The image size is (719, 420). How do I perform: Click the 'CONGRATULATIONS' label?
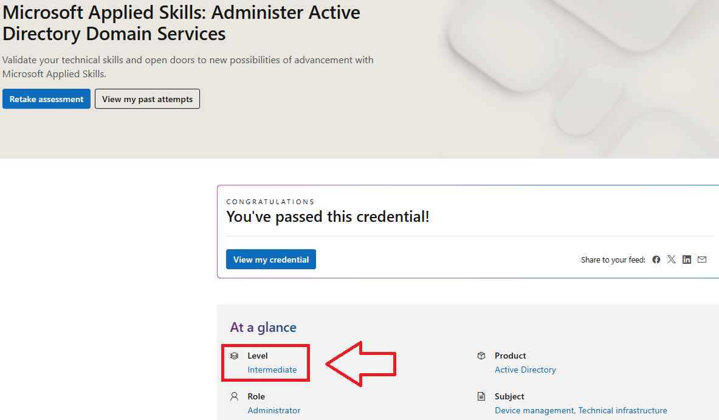pos(270,202)
